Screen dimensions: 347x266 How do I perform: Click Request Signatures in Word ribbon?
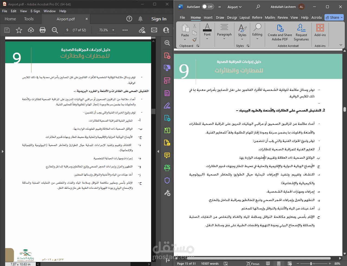tap(301, 32)
